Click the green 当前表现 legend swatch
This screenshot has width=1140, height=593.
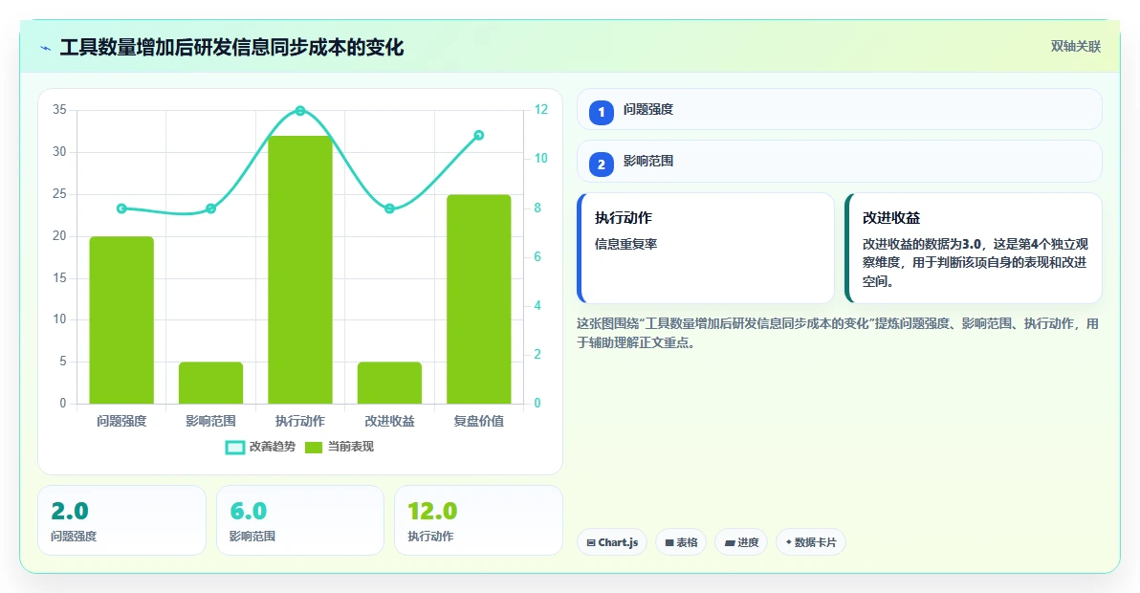(314, 448)
